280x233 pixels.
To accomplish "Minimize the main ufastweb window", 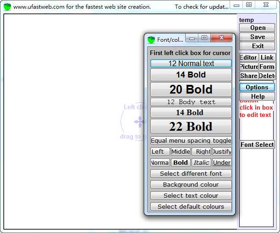I will click(x=236, y=5).
